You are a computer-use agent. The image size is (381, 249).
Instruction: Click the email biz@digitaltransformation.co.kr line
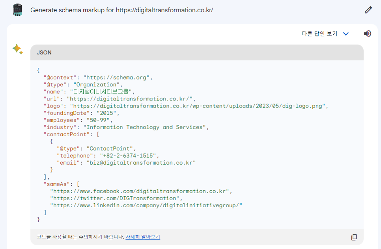[x=126, y=163]
